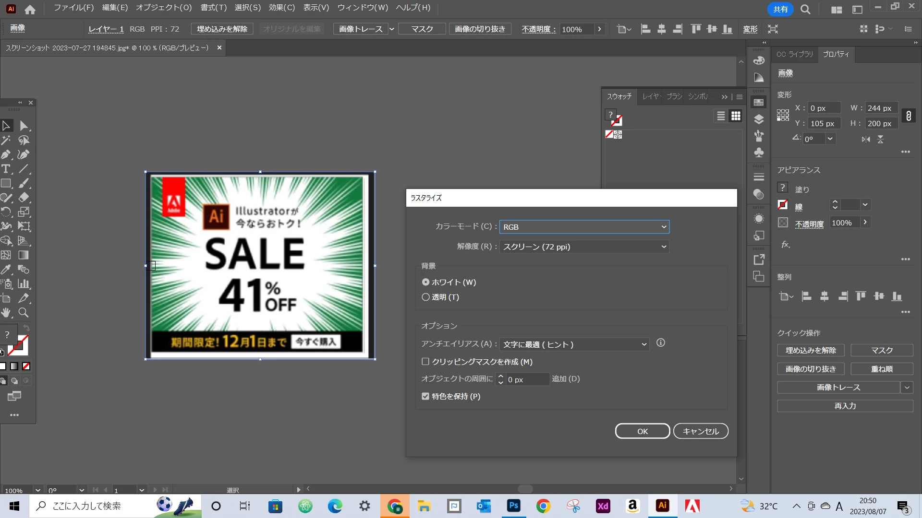Select the Direct Selection tool
This screenshot has height=518, width=922.
point(24,126)
